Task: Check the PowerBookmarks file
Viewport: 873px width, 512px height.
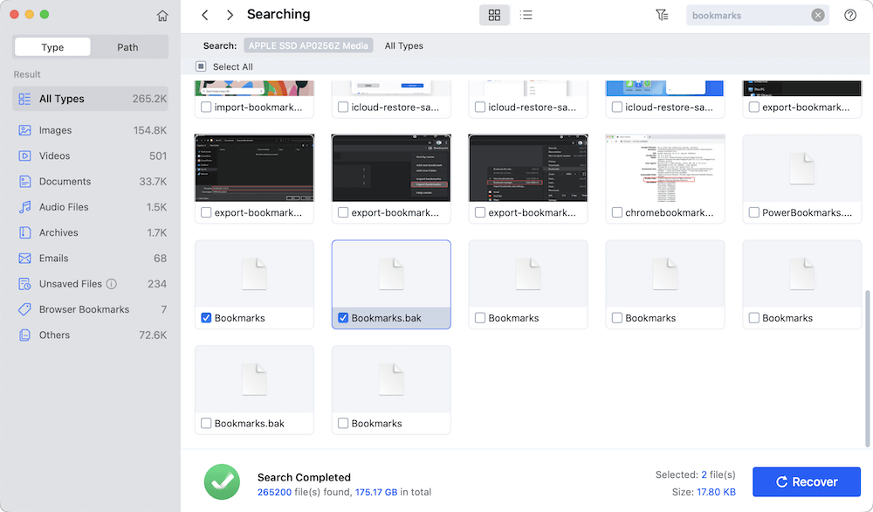Action: pyautogui.click(x=754, y=211)
